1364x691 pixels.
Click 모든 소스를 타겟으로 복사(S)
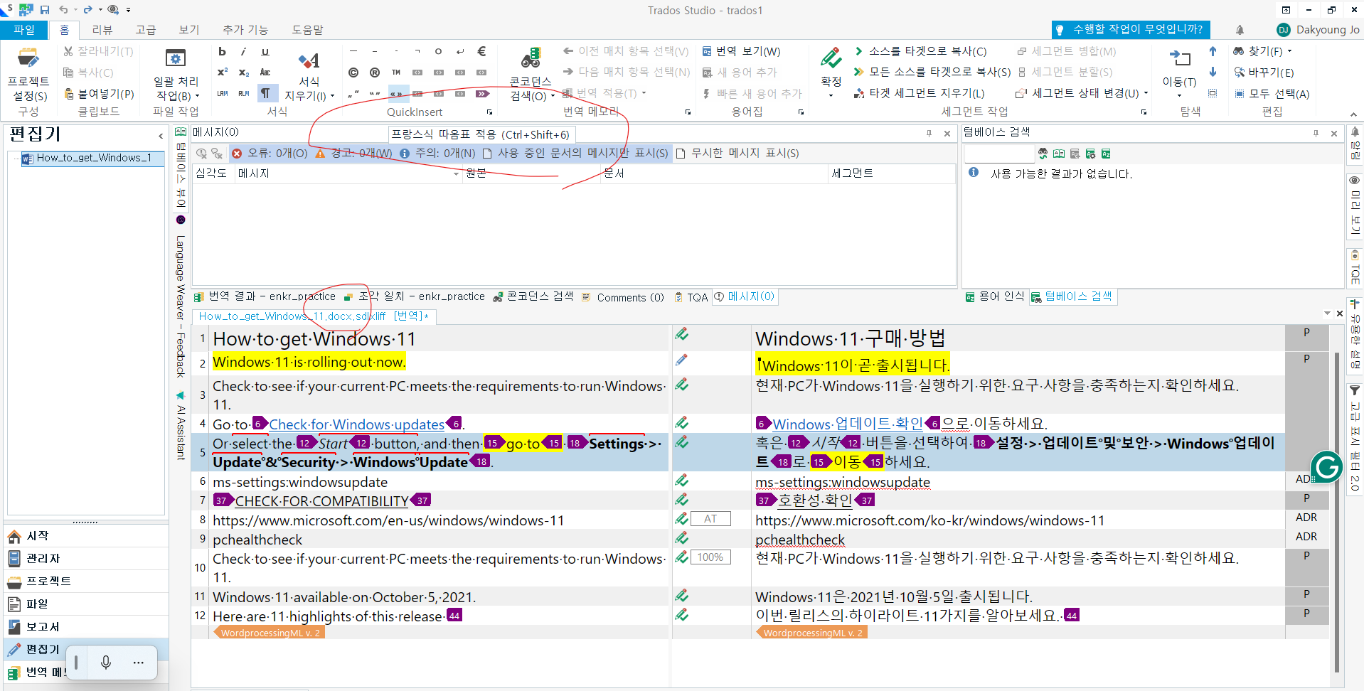(x=932, y=72)
